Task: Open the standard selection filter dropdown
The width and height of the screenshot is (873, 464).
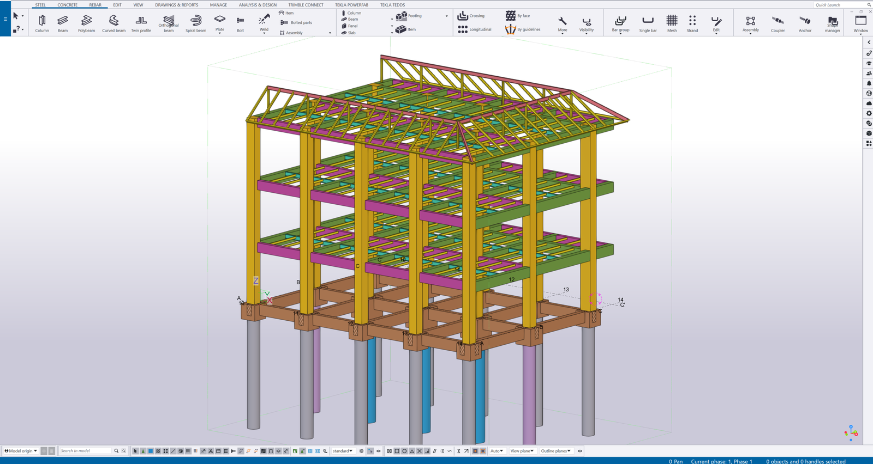Action: click(x=343, y=451)
